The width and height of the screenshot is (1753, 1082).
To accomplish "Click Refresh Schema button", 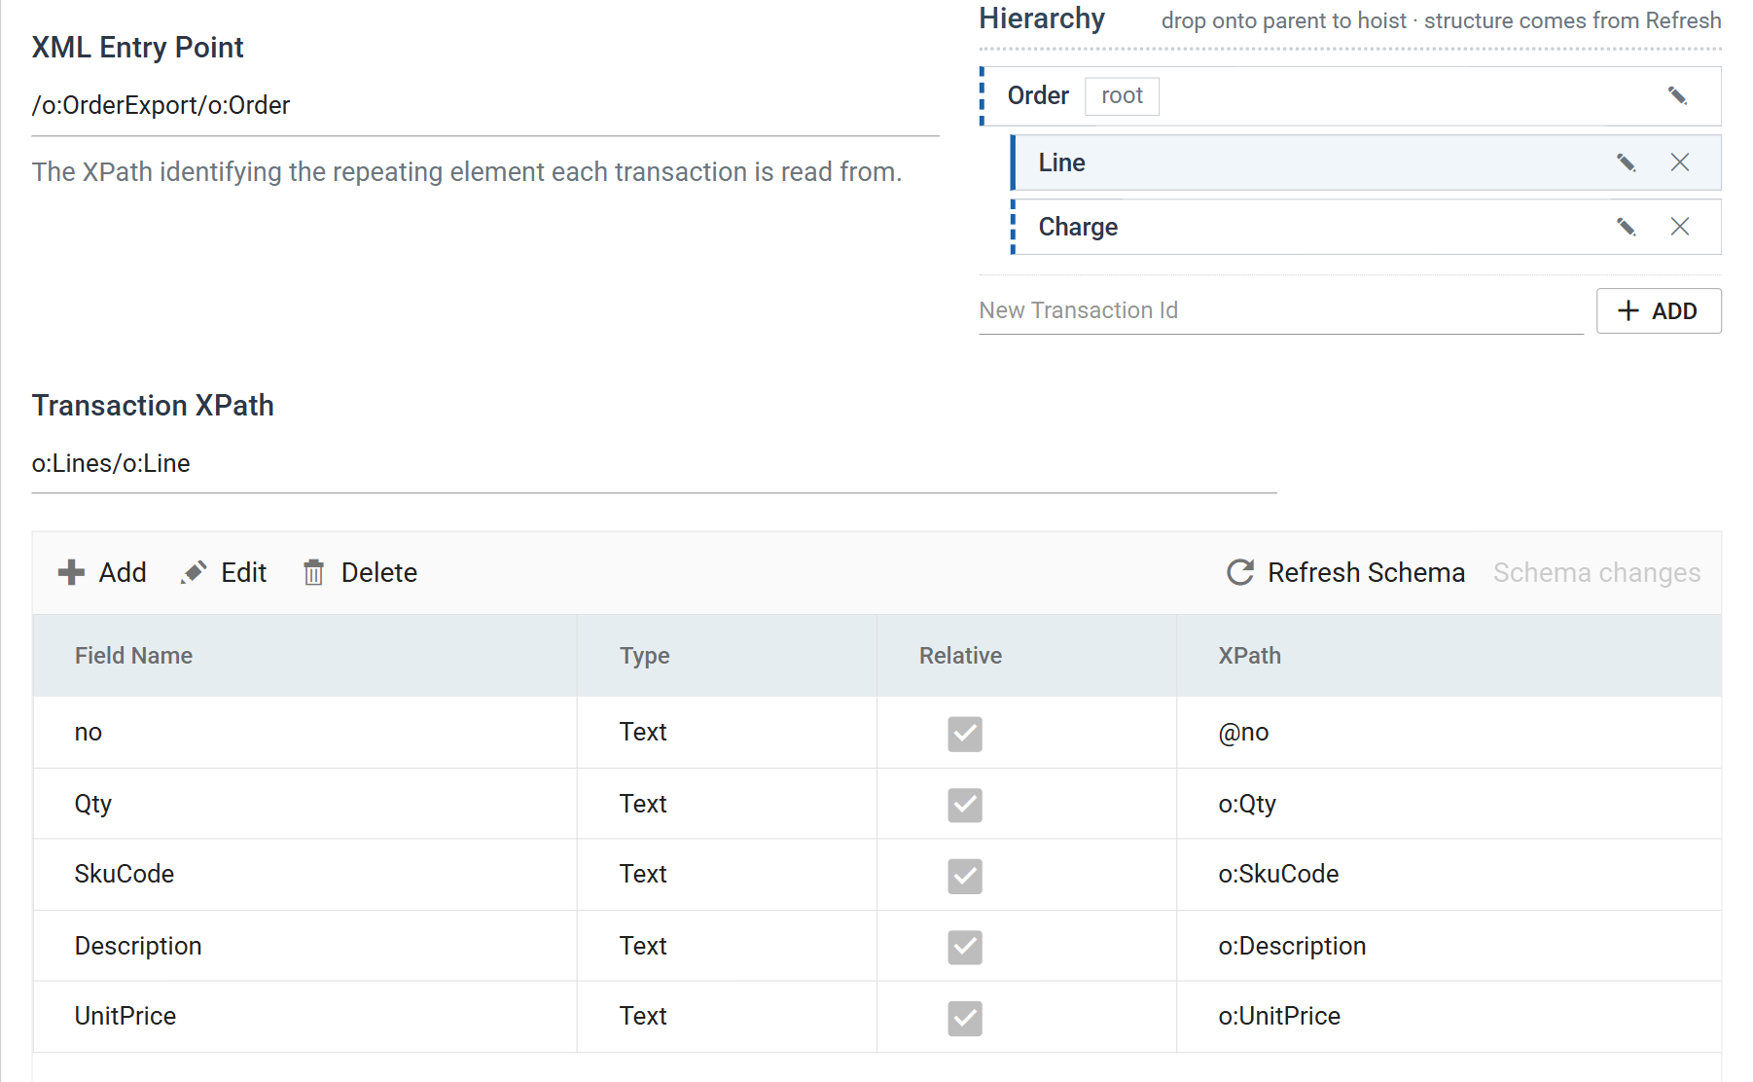I will point(1346,572).
